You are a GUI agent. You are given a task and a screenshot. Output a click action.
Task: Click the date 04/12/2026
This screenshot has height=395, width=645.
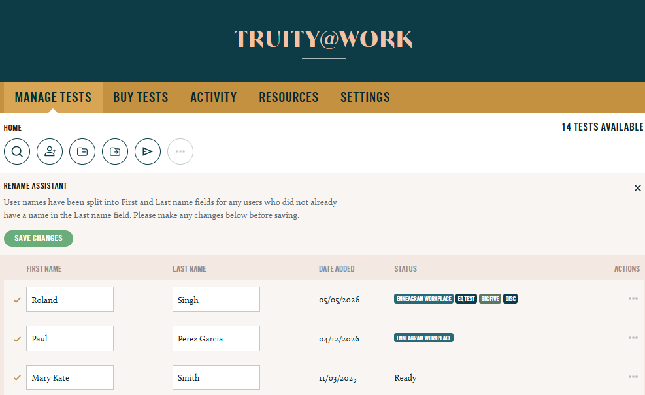tap(339, 339)
